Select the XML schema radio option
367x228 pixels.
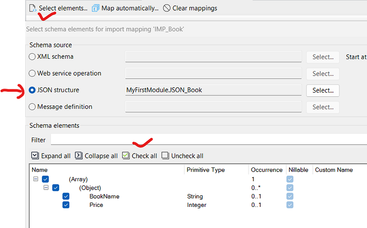pyautogui.click(x=32, y=57)
